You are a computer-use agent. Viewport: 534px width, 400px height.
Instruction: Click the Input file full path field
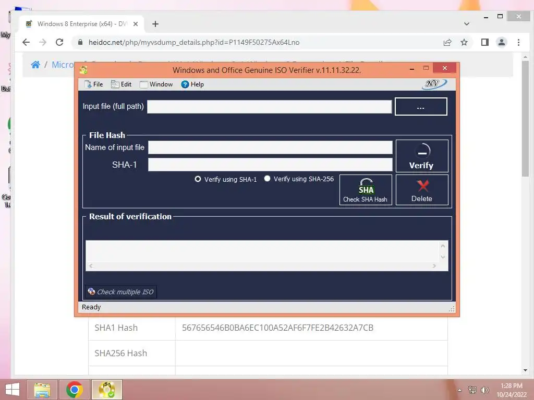pos(270,106)
